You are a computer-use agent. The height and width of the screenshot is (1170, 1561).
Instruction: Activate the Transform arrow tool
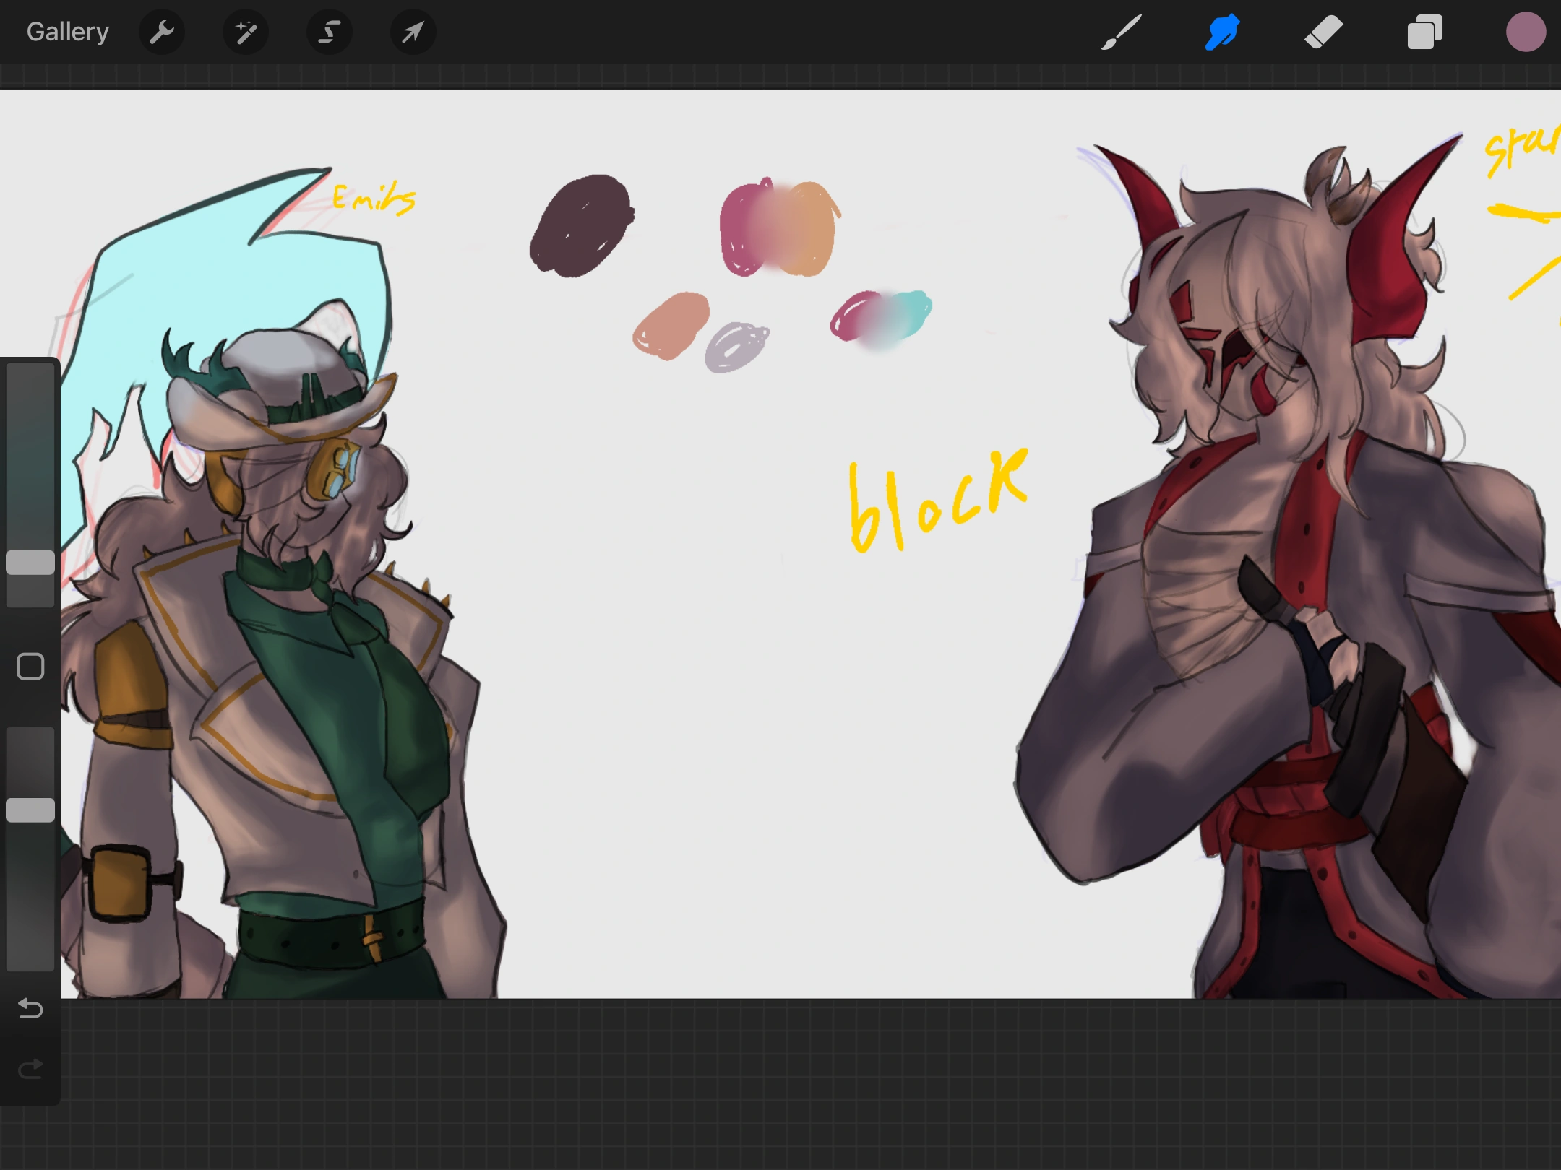[413, 32]
